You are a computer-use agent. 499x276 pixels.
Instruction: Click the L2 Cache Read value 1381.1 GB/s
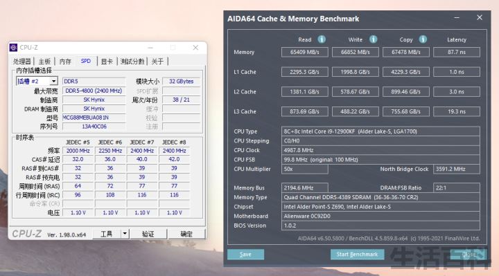(304, 92)
